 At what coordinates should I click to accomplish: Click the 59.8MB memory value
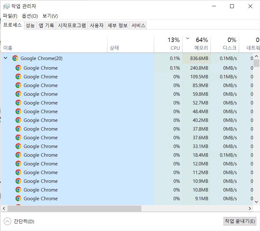tap(200, 94)
